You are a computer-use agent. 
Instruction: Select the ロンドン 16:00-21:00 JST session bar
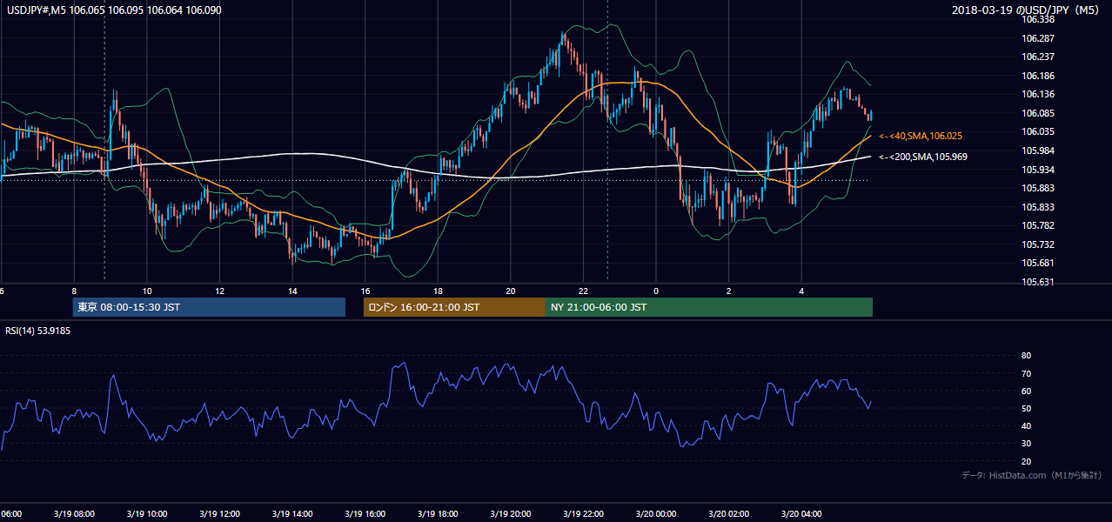[454, 307]
